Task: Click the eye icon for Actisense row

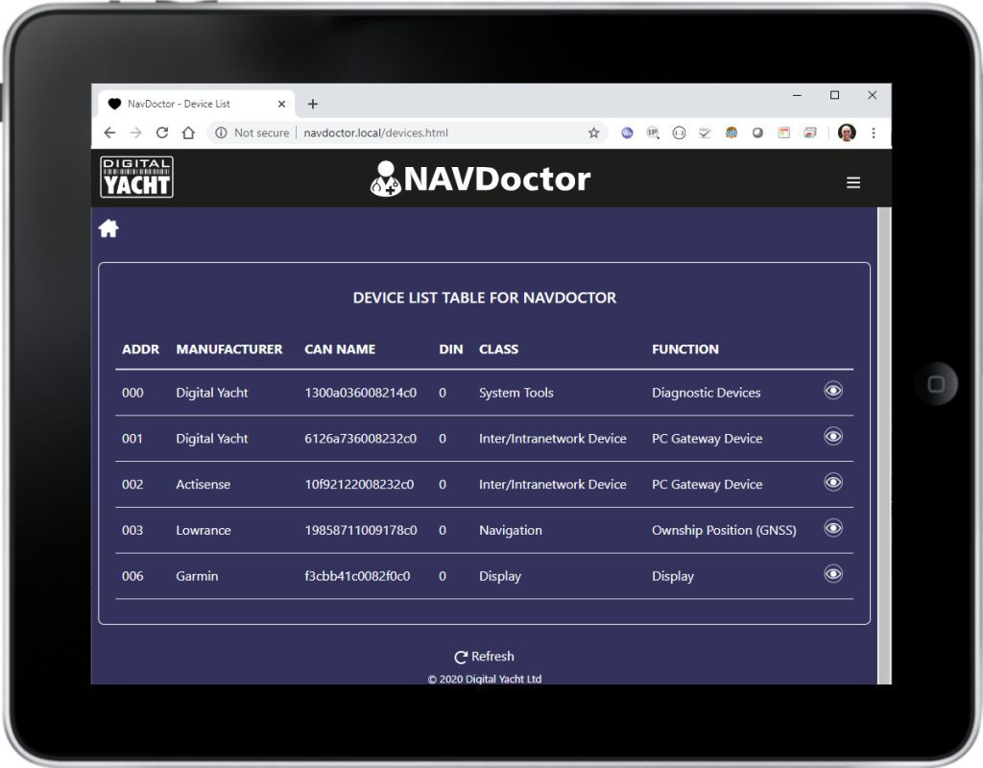Action: (x=833, y=482)
